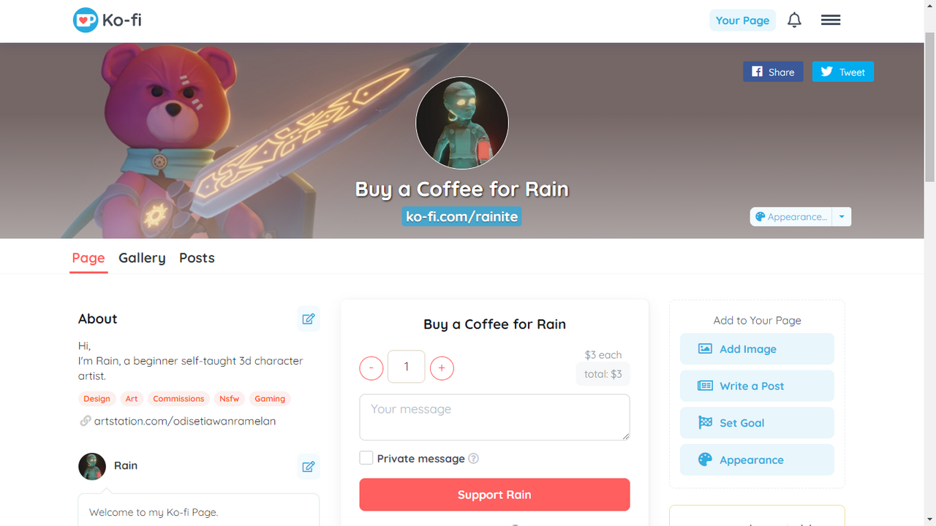
Task: Click the Add Image button
Action: pos(757,349)
